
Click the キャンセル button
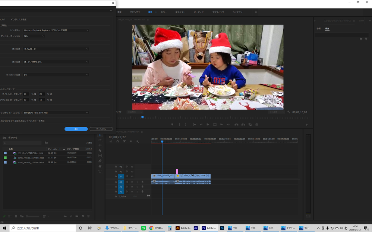coord(101,129)
